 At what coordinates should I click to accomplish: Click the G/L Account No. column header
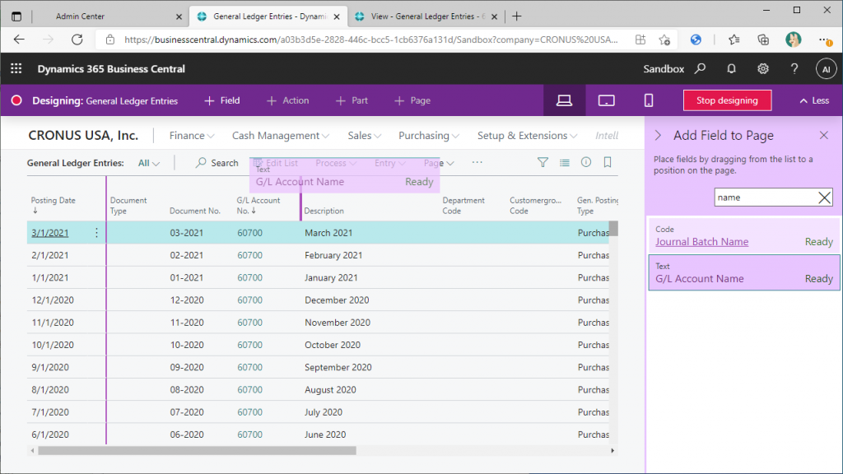pyautogui.click(x=258, y=205)
